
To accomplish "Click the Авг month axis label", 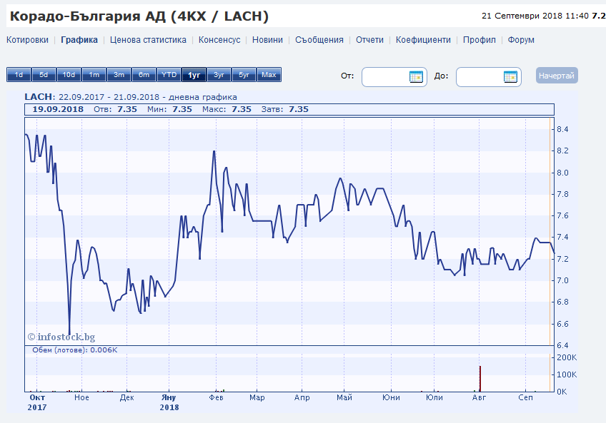I will point(480,397).
